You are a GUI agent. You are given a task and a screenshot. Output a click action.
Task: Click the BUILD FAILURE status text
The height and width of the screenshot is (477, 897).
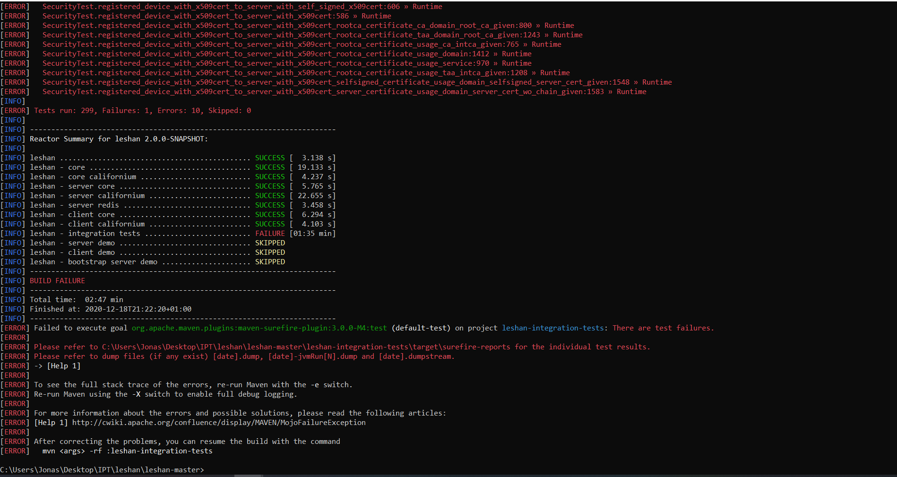point(57,280)
